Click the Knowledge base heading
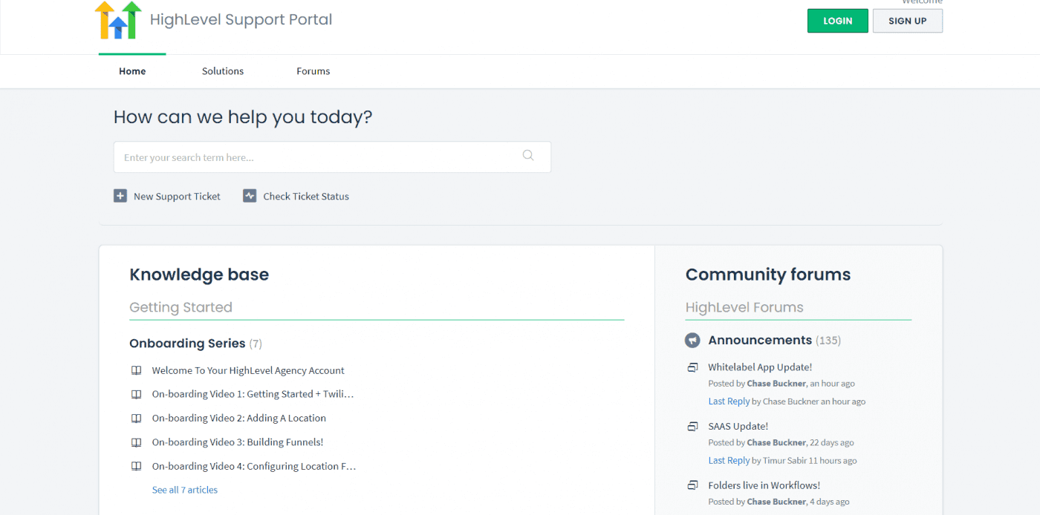1040x515 pixels. pos(199,275)
